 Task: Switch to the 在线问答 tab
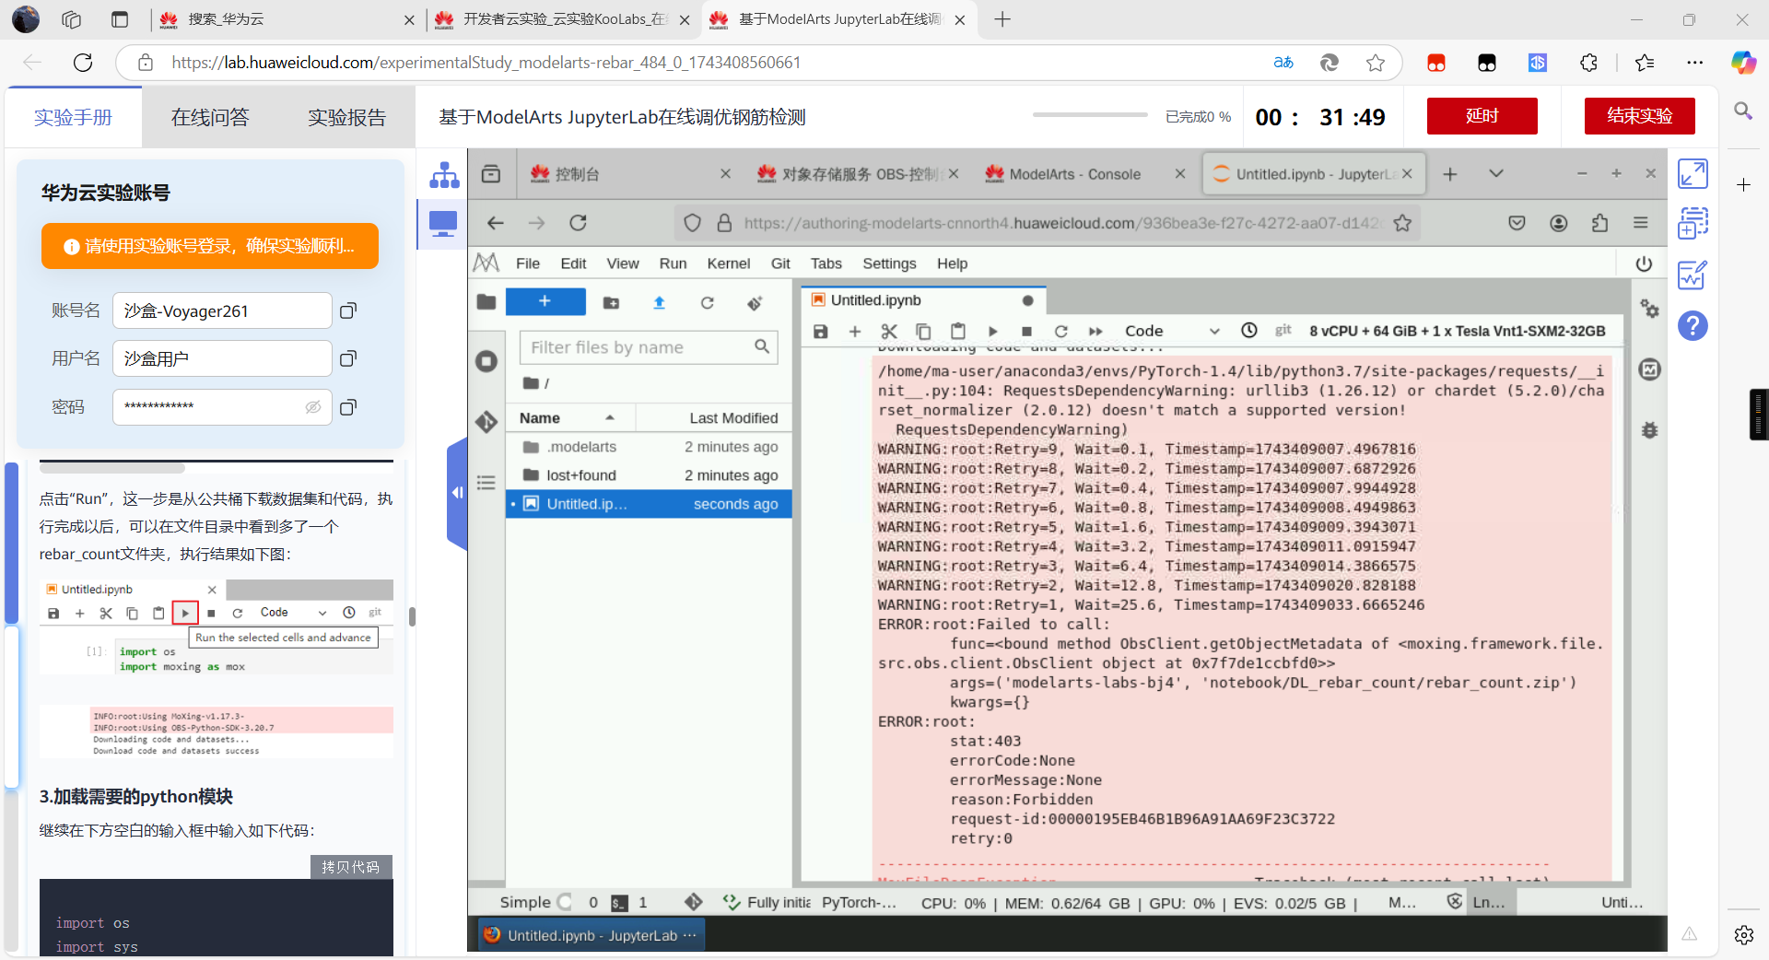tap(210, 117)
